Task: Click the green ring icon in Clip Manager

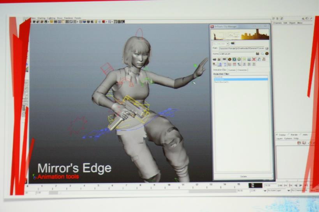Action: coord(239,59)
